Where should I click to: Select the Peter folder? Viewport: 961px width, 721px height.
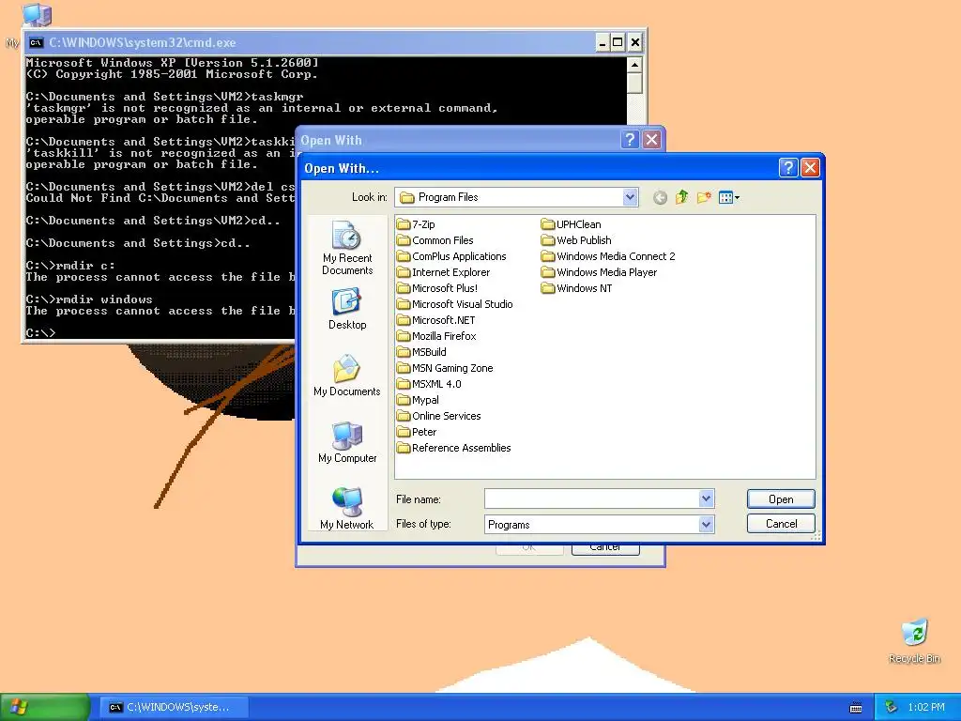[x=417, y=432]
